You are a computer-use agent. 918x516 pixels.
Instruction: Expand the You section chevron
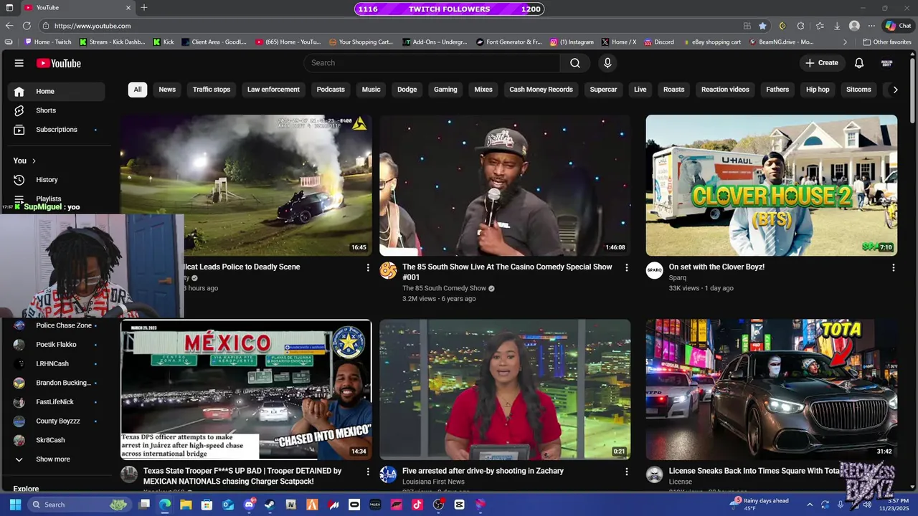tap(34, 161)
